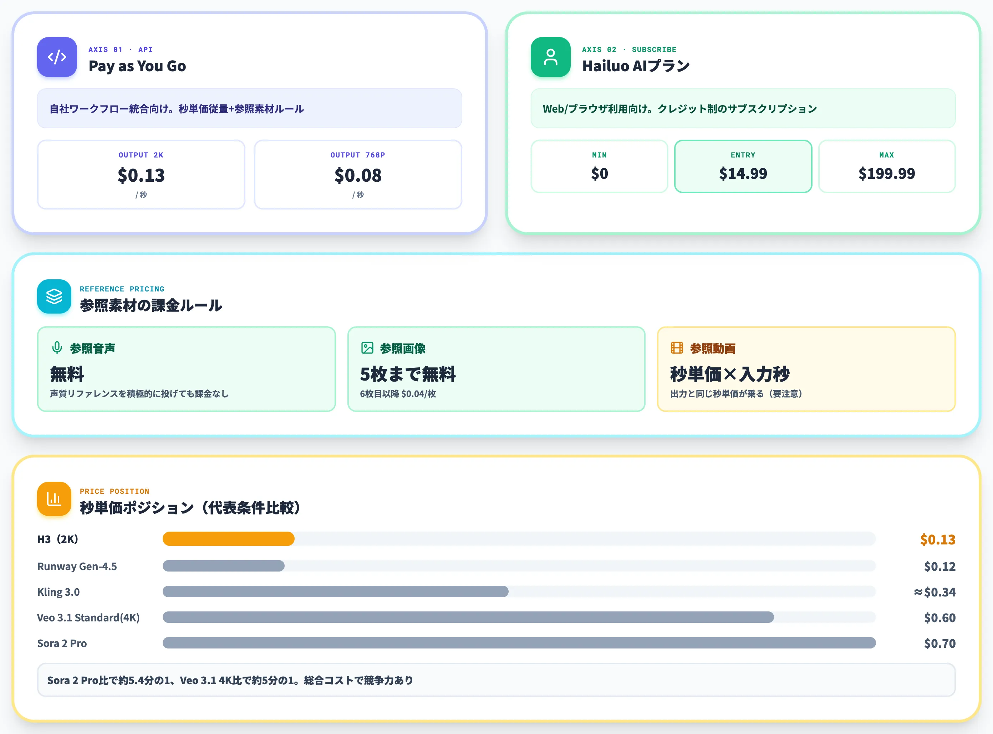Viewport: 993px width, 734px height.
Task: Click the "Pay as You Go" heading
Action: [x=137, y=66]
